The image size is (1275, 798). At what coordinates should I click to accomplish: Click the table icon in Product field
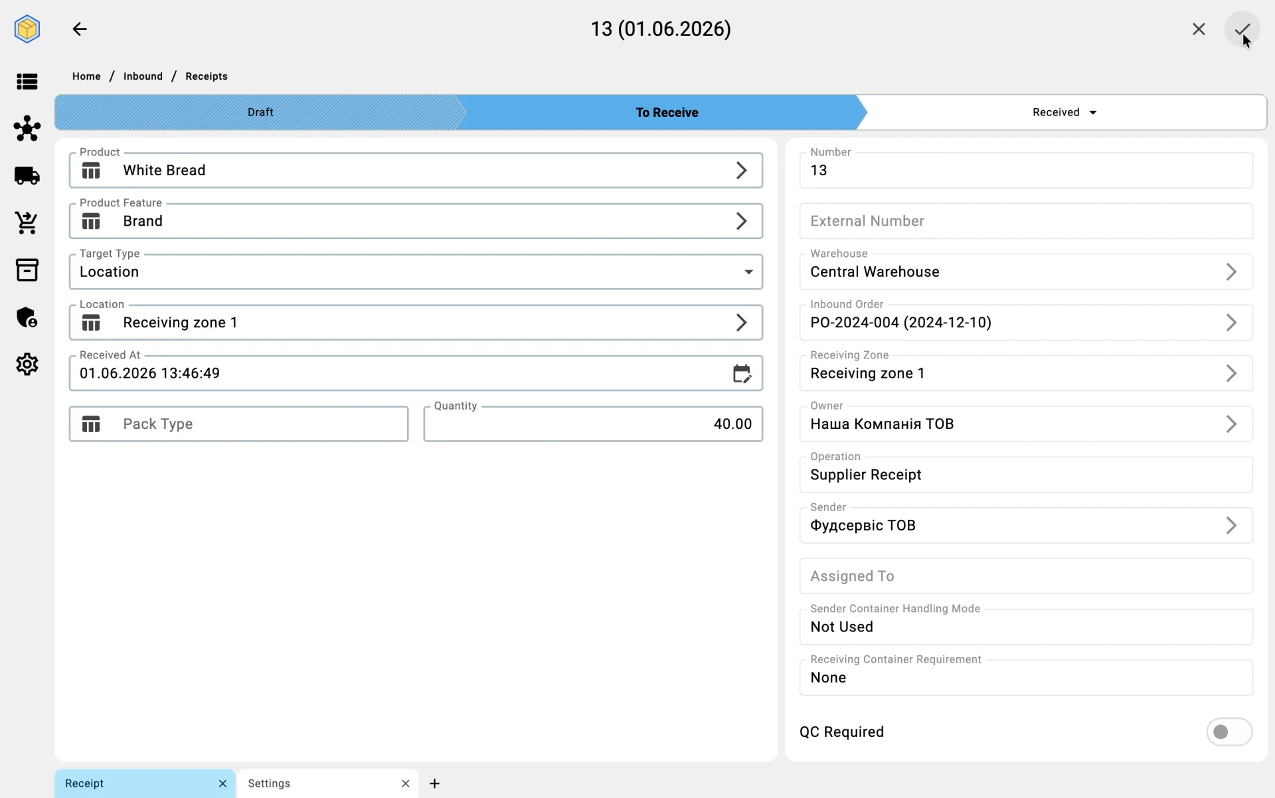[x=91, y=171]
